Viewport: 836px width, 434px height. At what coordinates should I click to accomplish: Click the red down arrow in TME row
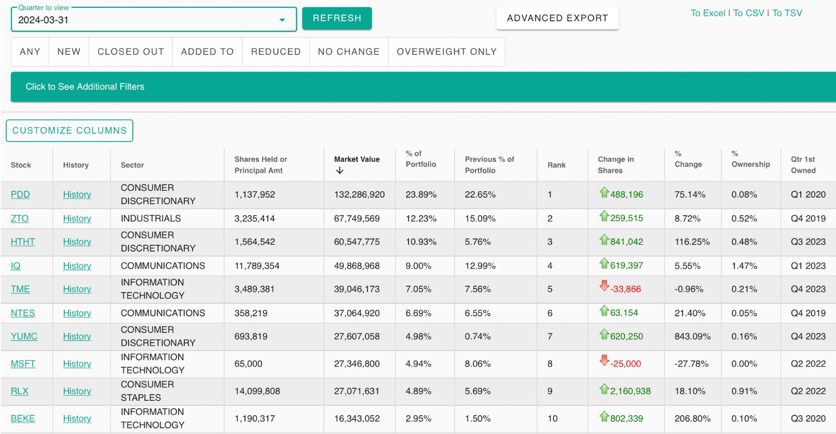pyautogui.click(x=604, y=286)
